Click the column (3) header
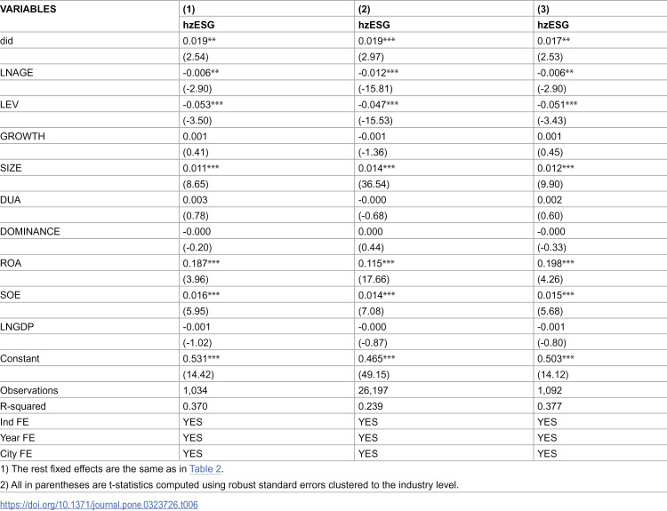This screenshot has width=667, height=511. 543,9
